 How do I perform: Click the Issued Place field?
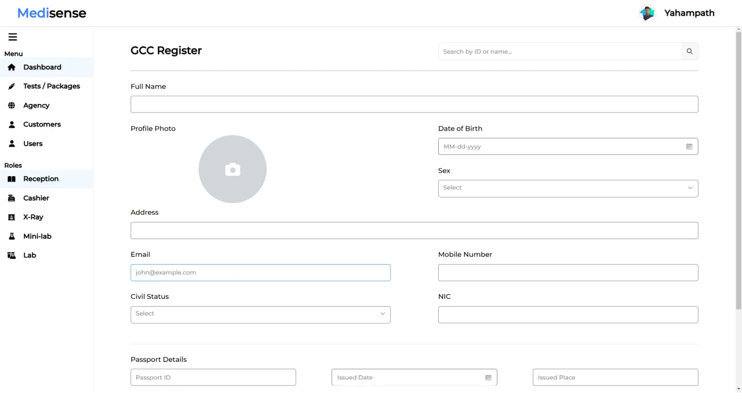(x=615, y=378)
